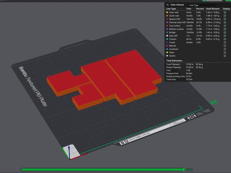Enable Travel moves display checkbox

(x=225, y=42)
